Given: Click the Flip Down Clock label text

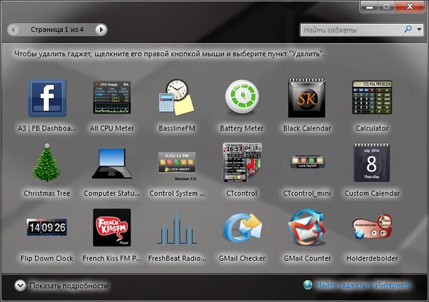Looking at the screenshot, I should [47, 258].
